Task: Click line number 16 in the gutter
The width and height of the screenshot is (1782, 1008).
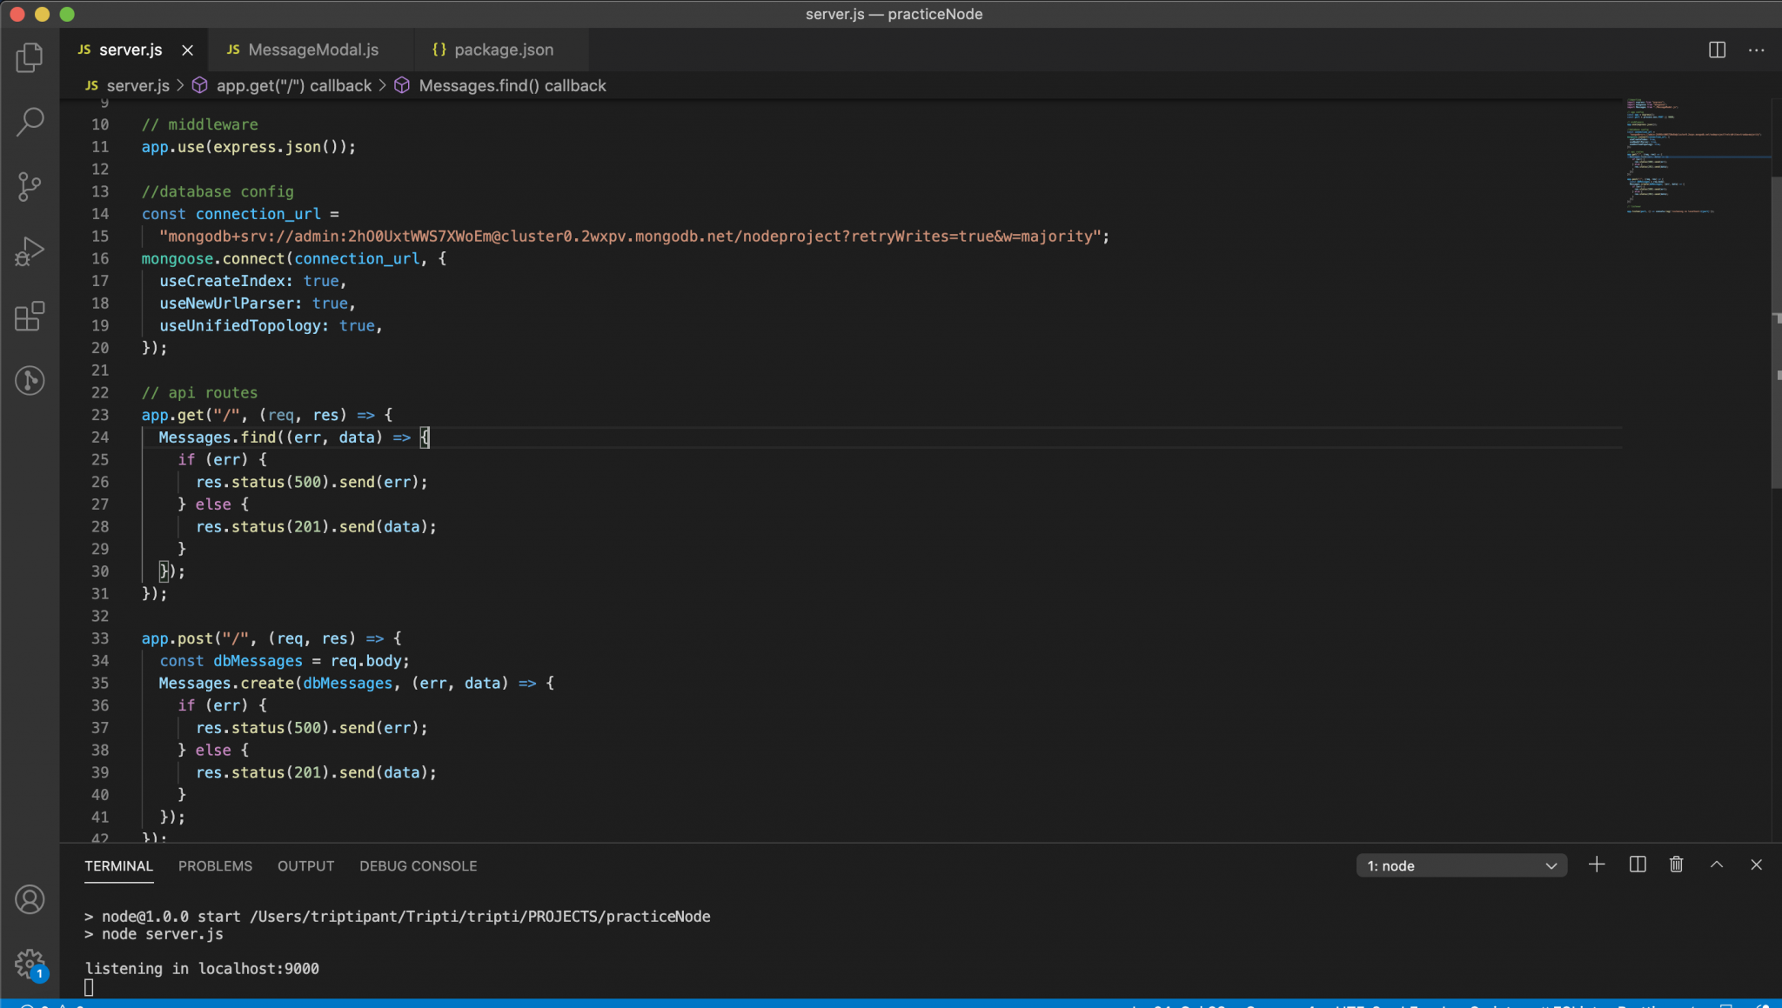Action: pos(100,258)
